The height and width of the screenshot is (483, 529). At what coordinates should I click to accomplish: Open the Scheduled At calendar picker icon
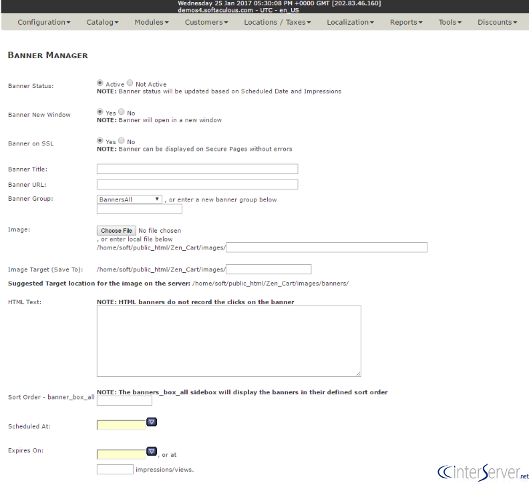point(152,422)
